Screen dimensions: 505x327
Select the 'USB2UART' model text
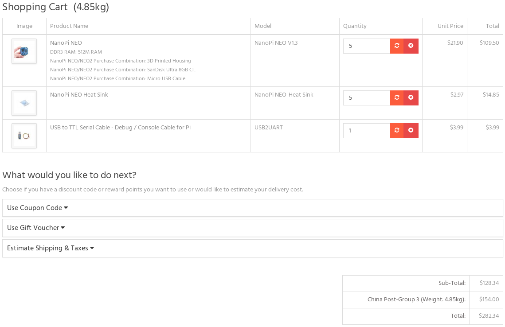point(269,128)
